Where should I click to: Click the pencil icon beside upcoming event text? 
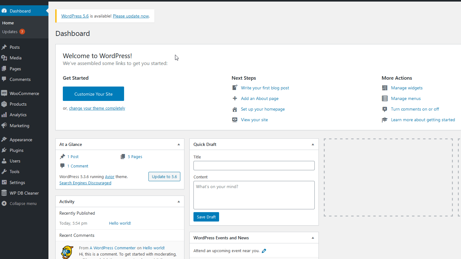[264, 251]
